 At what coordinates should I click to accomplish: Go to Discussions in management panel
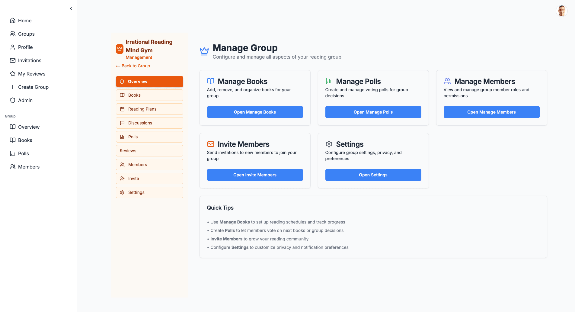point(149,123)
